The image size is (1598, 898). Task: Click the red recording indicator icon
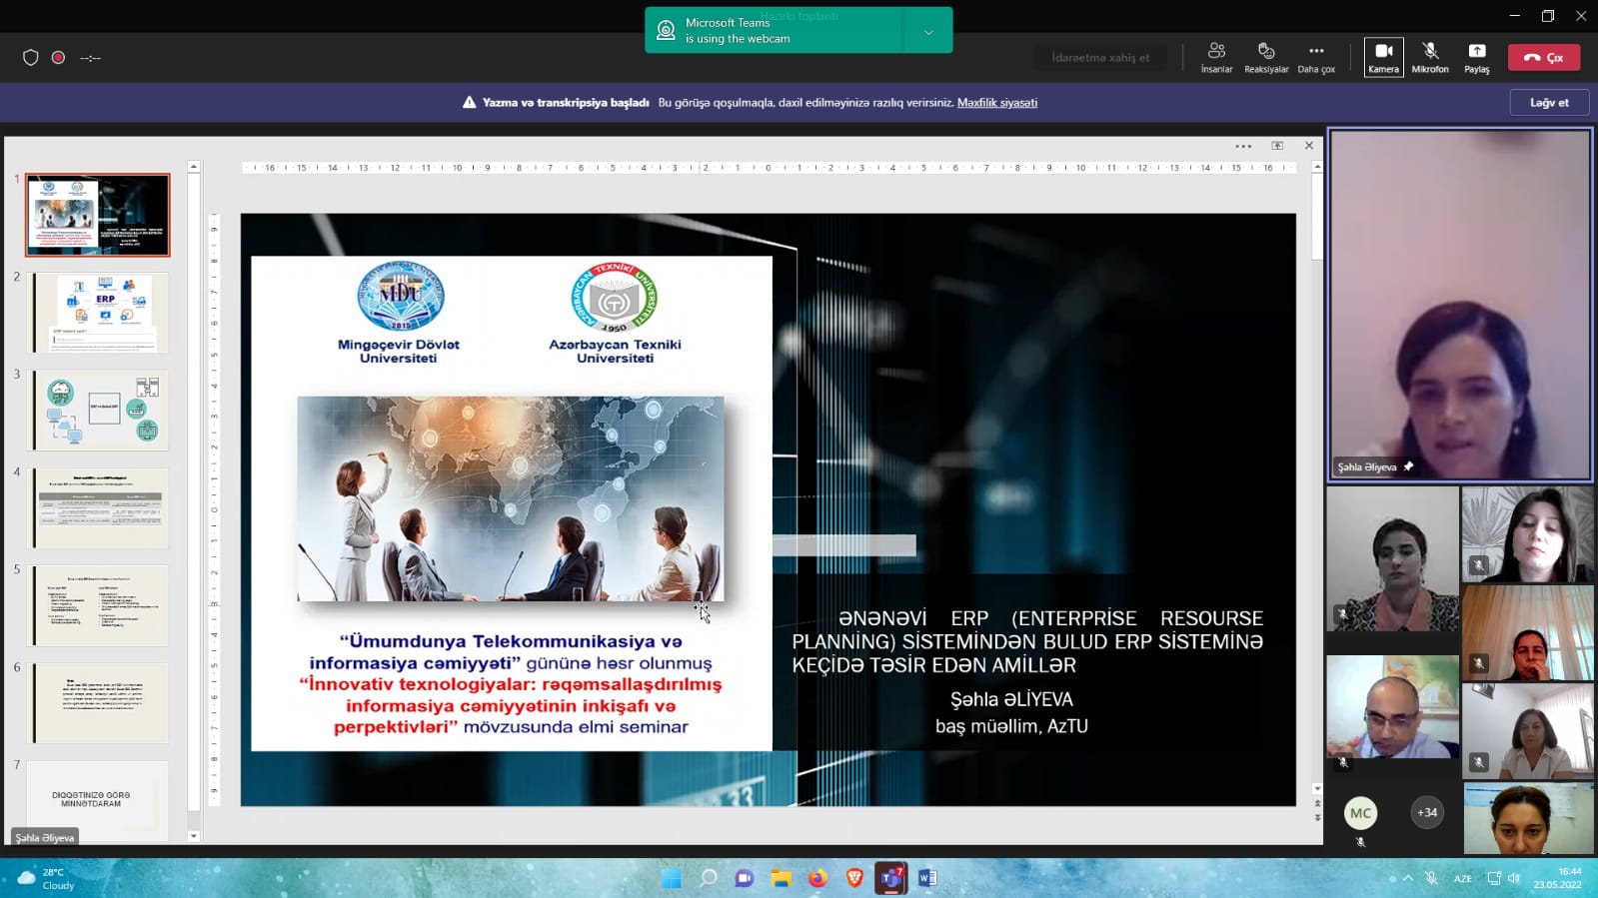click(x=59, y=58)
